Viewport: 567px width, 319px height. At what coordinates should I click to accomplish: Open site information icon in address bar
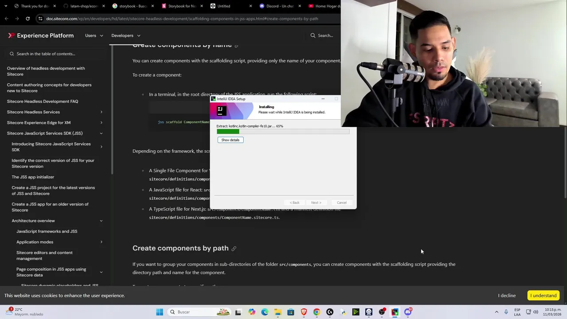(40, 19)
